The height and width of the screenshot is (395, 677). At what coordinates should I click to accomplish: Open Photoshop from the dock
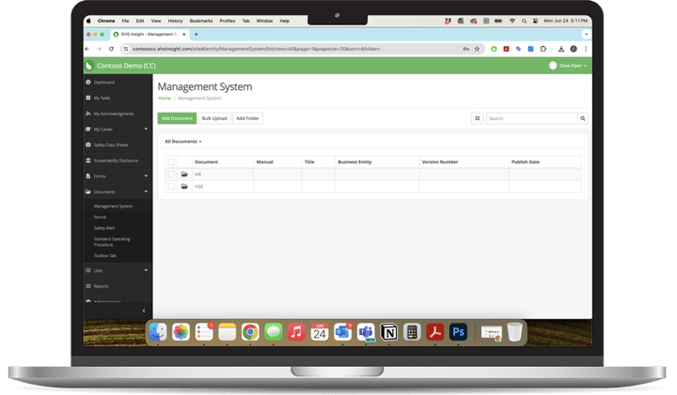[458, 332]
